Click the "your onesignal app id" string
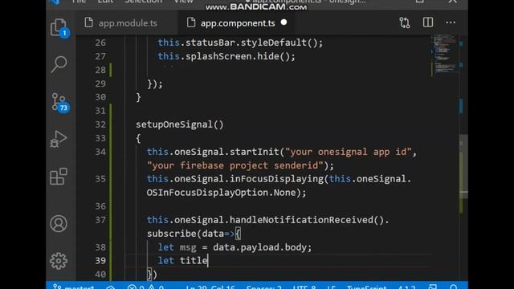Screen dimensions: 514x289 (x=348, y=152)
